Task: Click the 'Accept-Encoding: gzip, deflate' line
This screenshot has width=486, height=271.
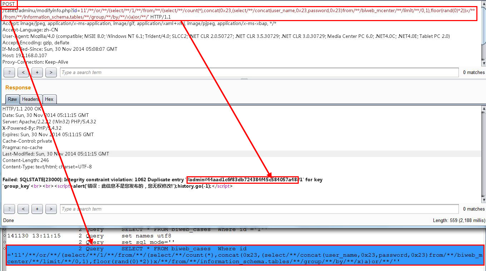Action: click(x=35, y=43)
